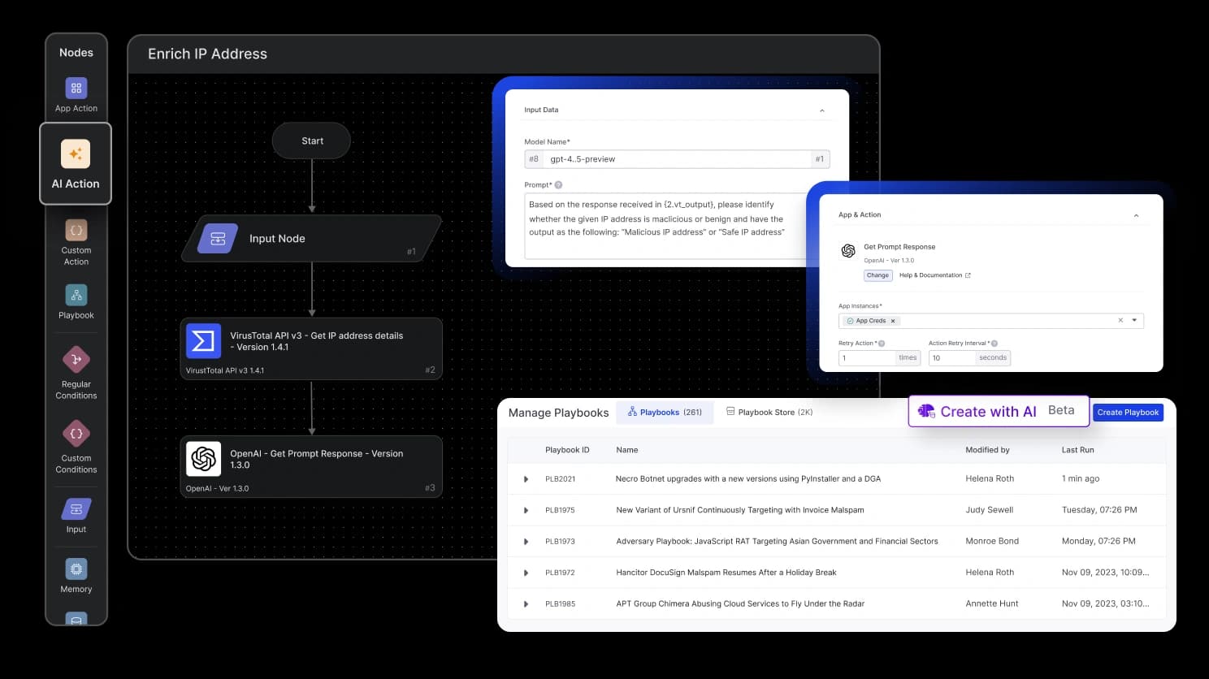The image size is (1209, 679).
Task: Expand playbook row PLB1972
Action: click(526, 573)
